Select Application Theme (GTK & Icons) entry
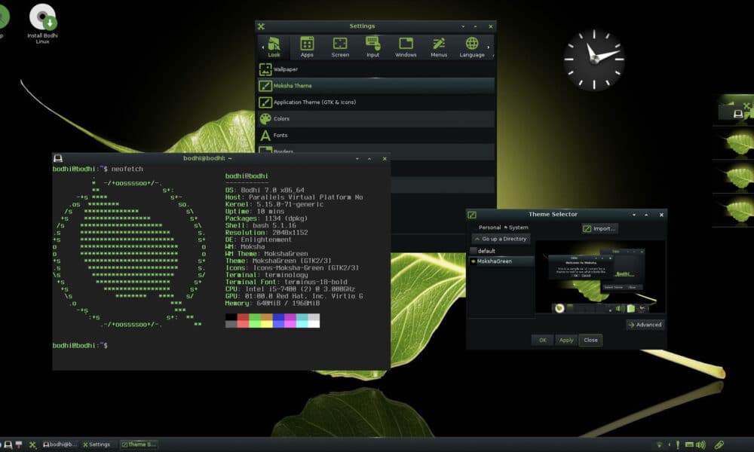This screenshot has width=754, height=452. click(x=376, y=102)
